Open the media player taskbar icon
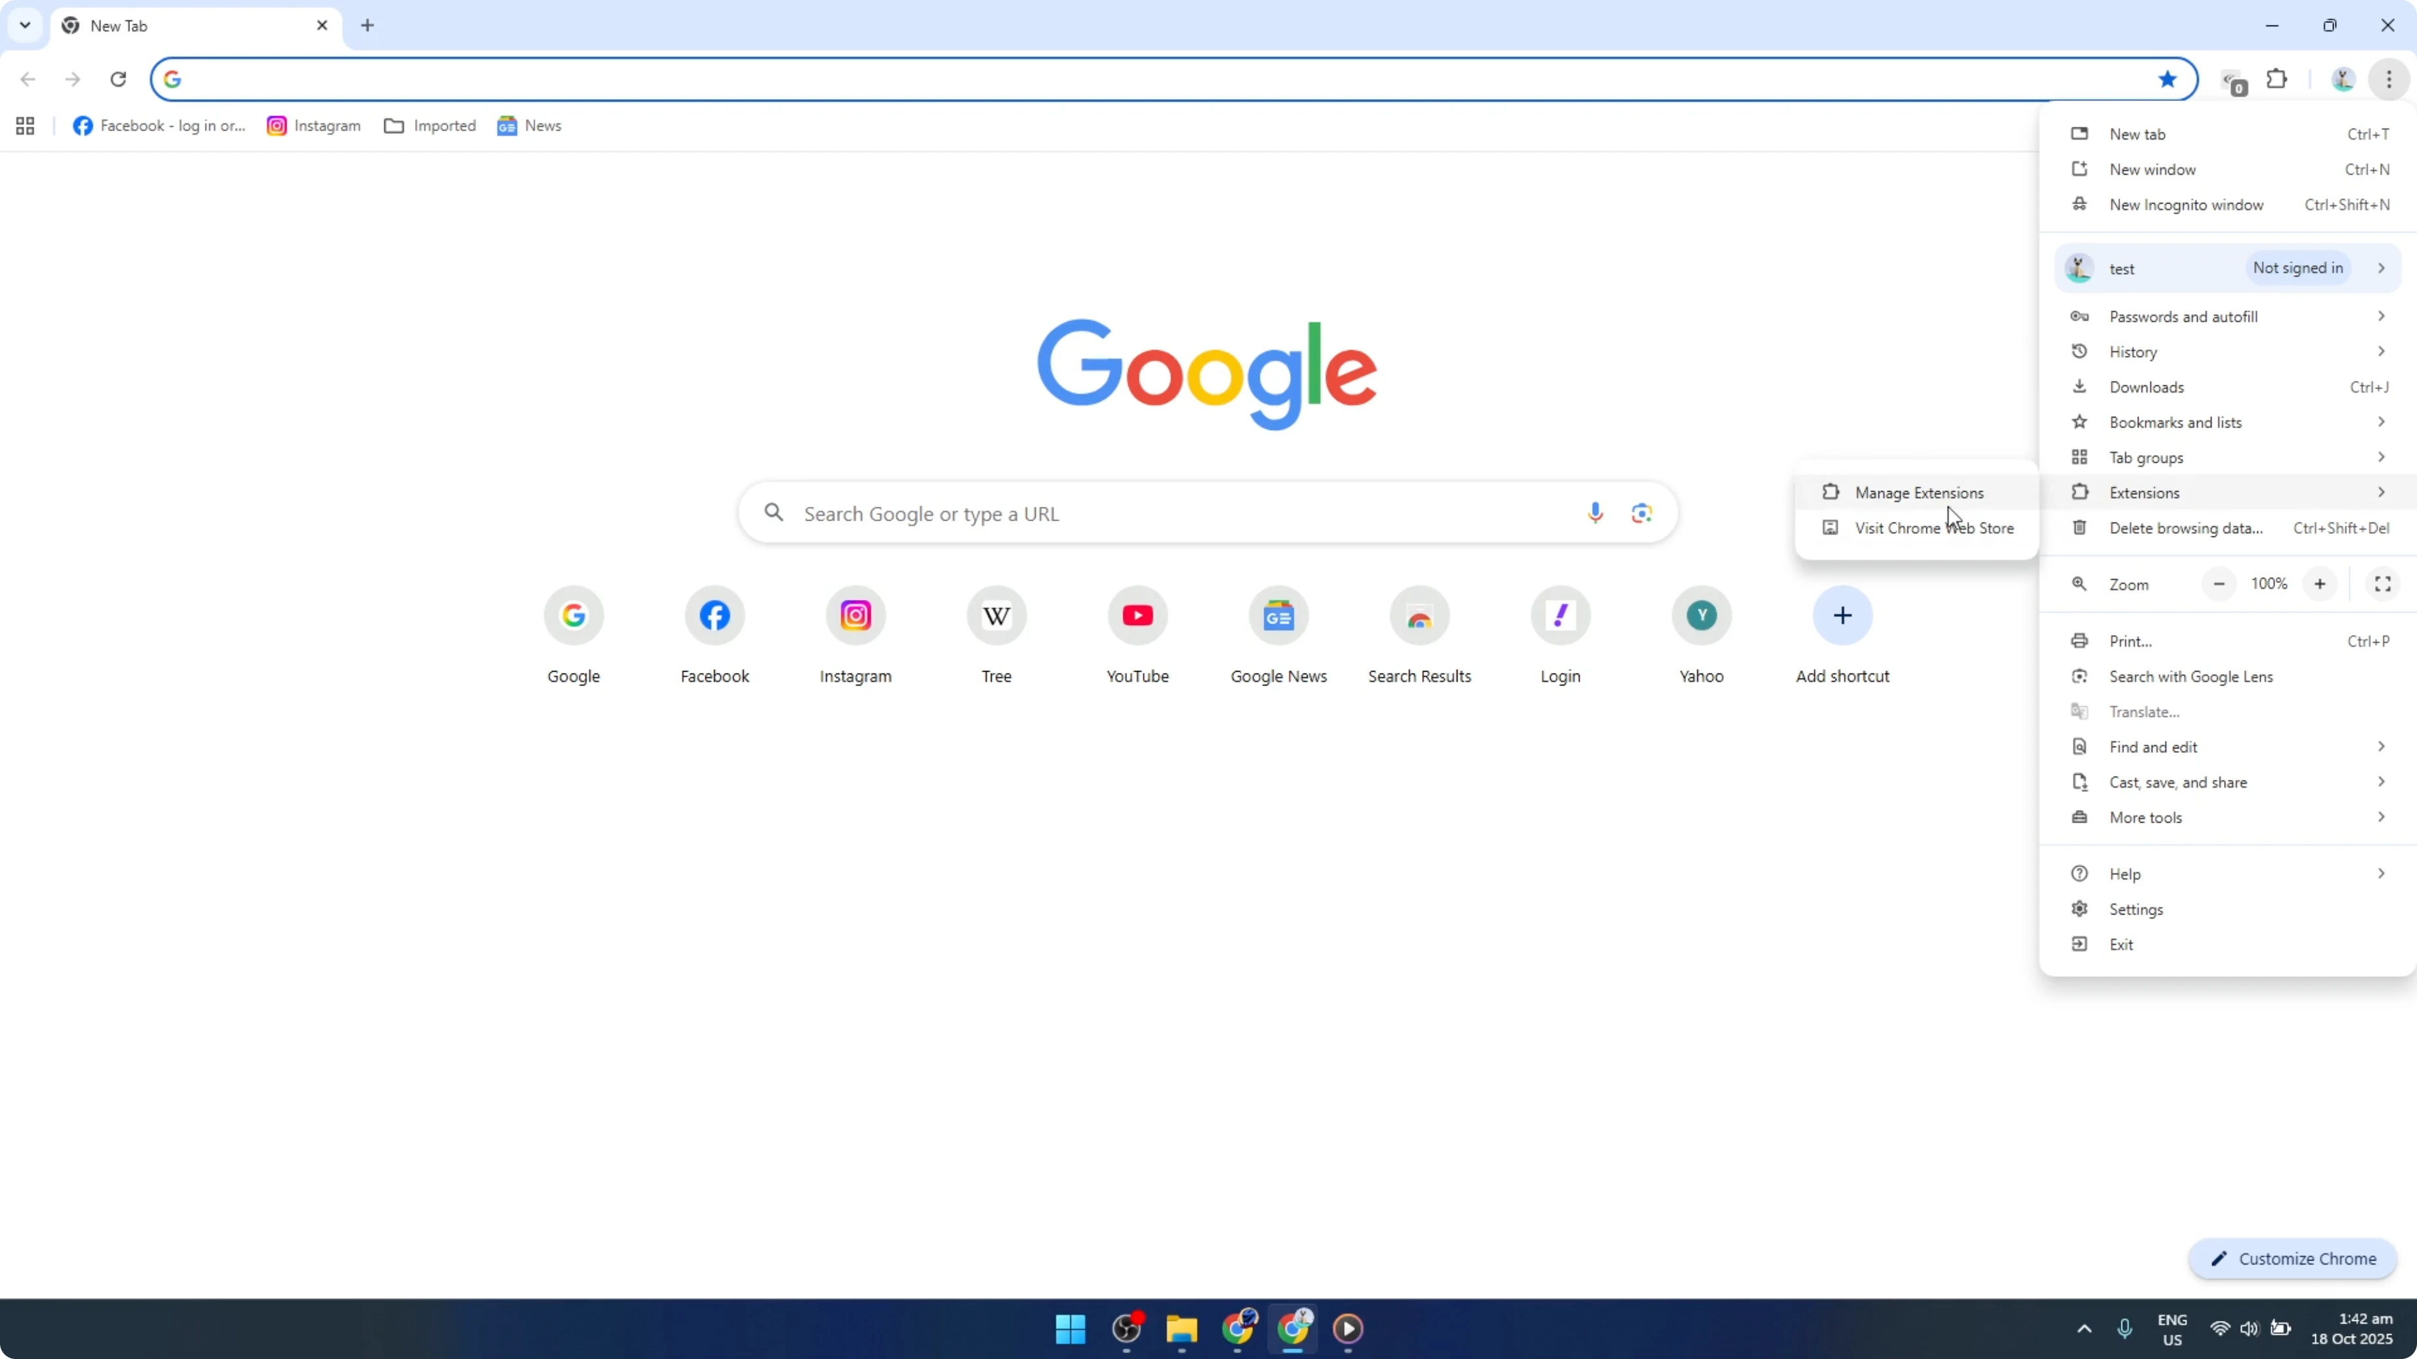The width and height of the screenshot is (2417, 1359). (x=1347, y=1328)
